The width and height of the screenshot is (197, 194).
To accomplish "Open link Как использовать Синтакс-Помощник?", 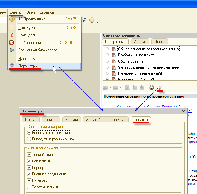I will coord(148,106).
